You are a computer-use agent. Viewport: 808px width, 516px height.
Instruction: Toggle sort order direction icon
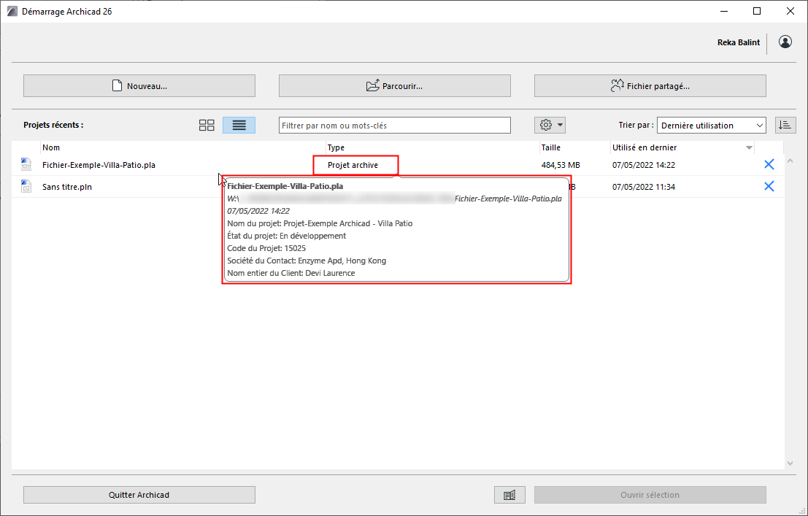(785, 126)
